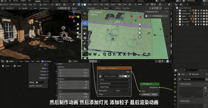Expand the first collection in Outliner

coord(177,10)
